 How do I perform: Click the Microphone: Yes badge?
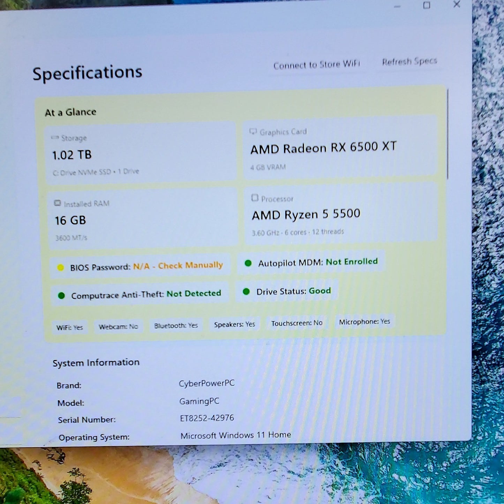[364, 322]
